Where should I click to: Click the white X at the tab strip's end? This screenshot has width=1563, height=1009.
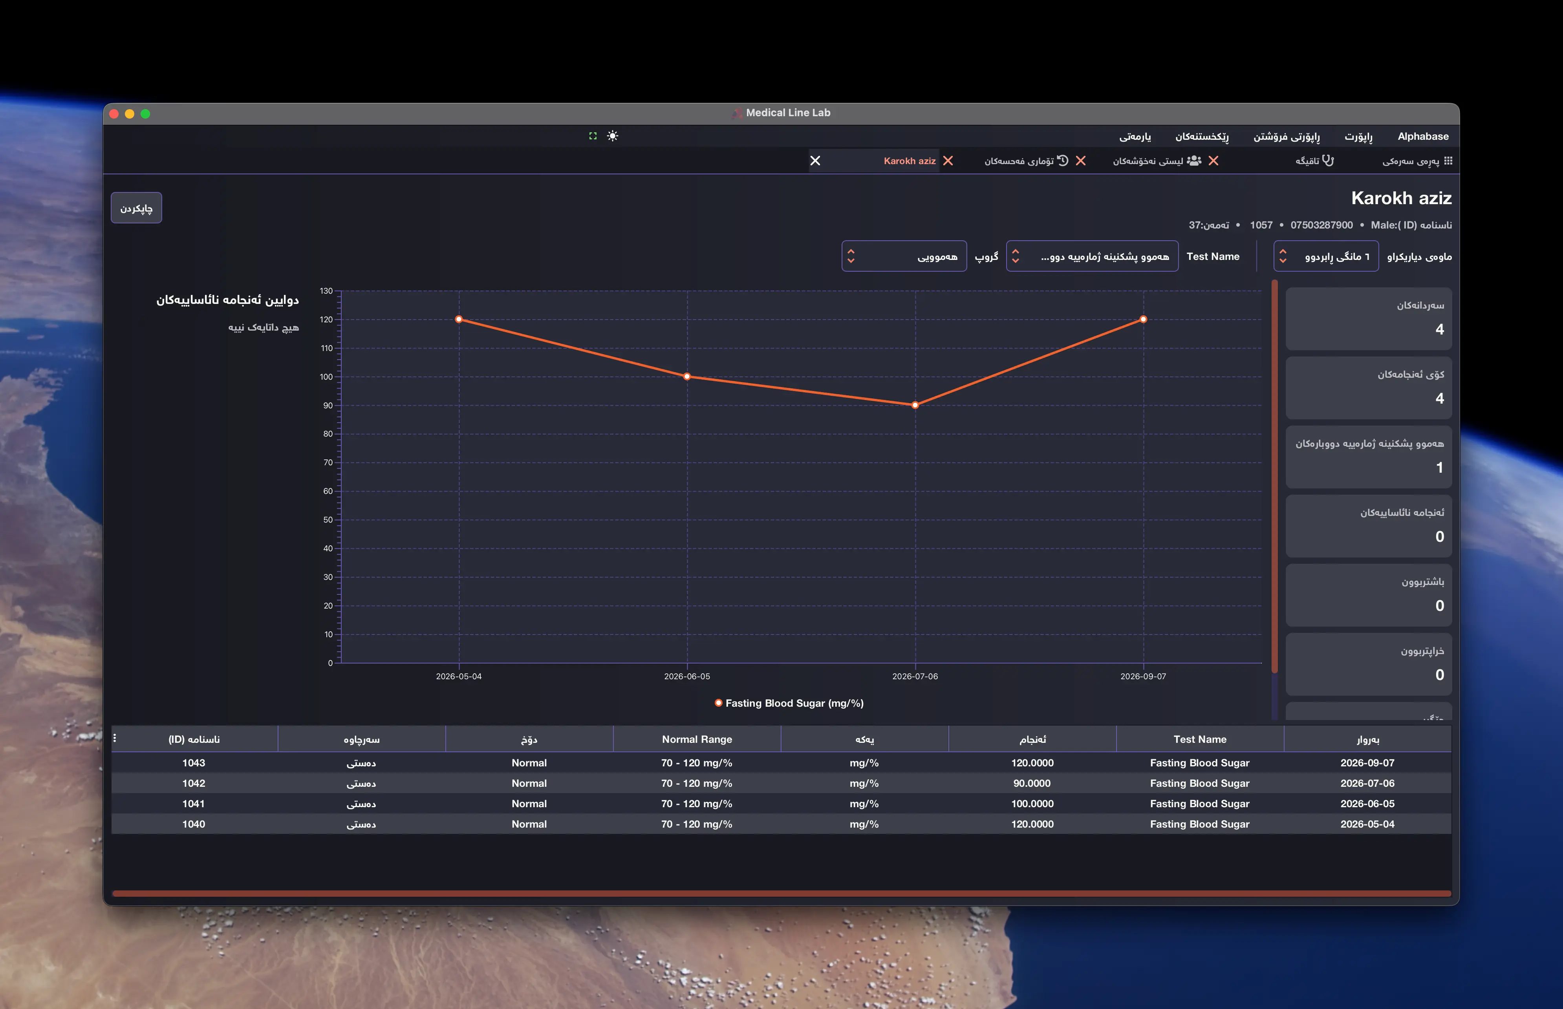pyautogui.click(x=815, y=161)
